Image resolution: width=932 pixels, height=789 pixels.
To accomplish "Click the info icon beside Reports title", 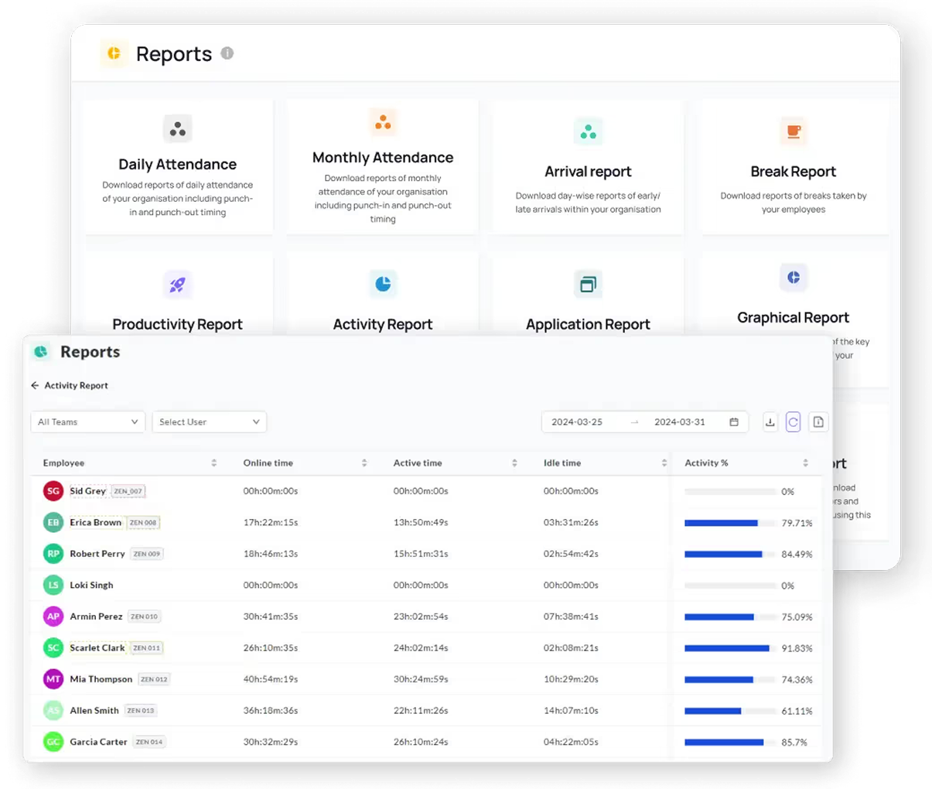I will (x=227, y=54).
